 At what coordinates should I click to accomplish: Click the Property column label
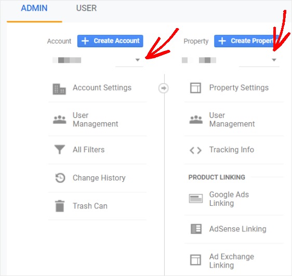(196, 42)
